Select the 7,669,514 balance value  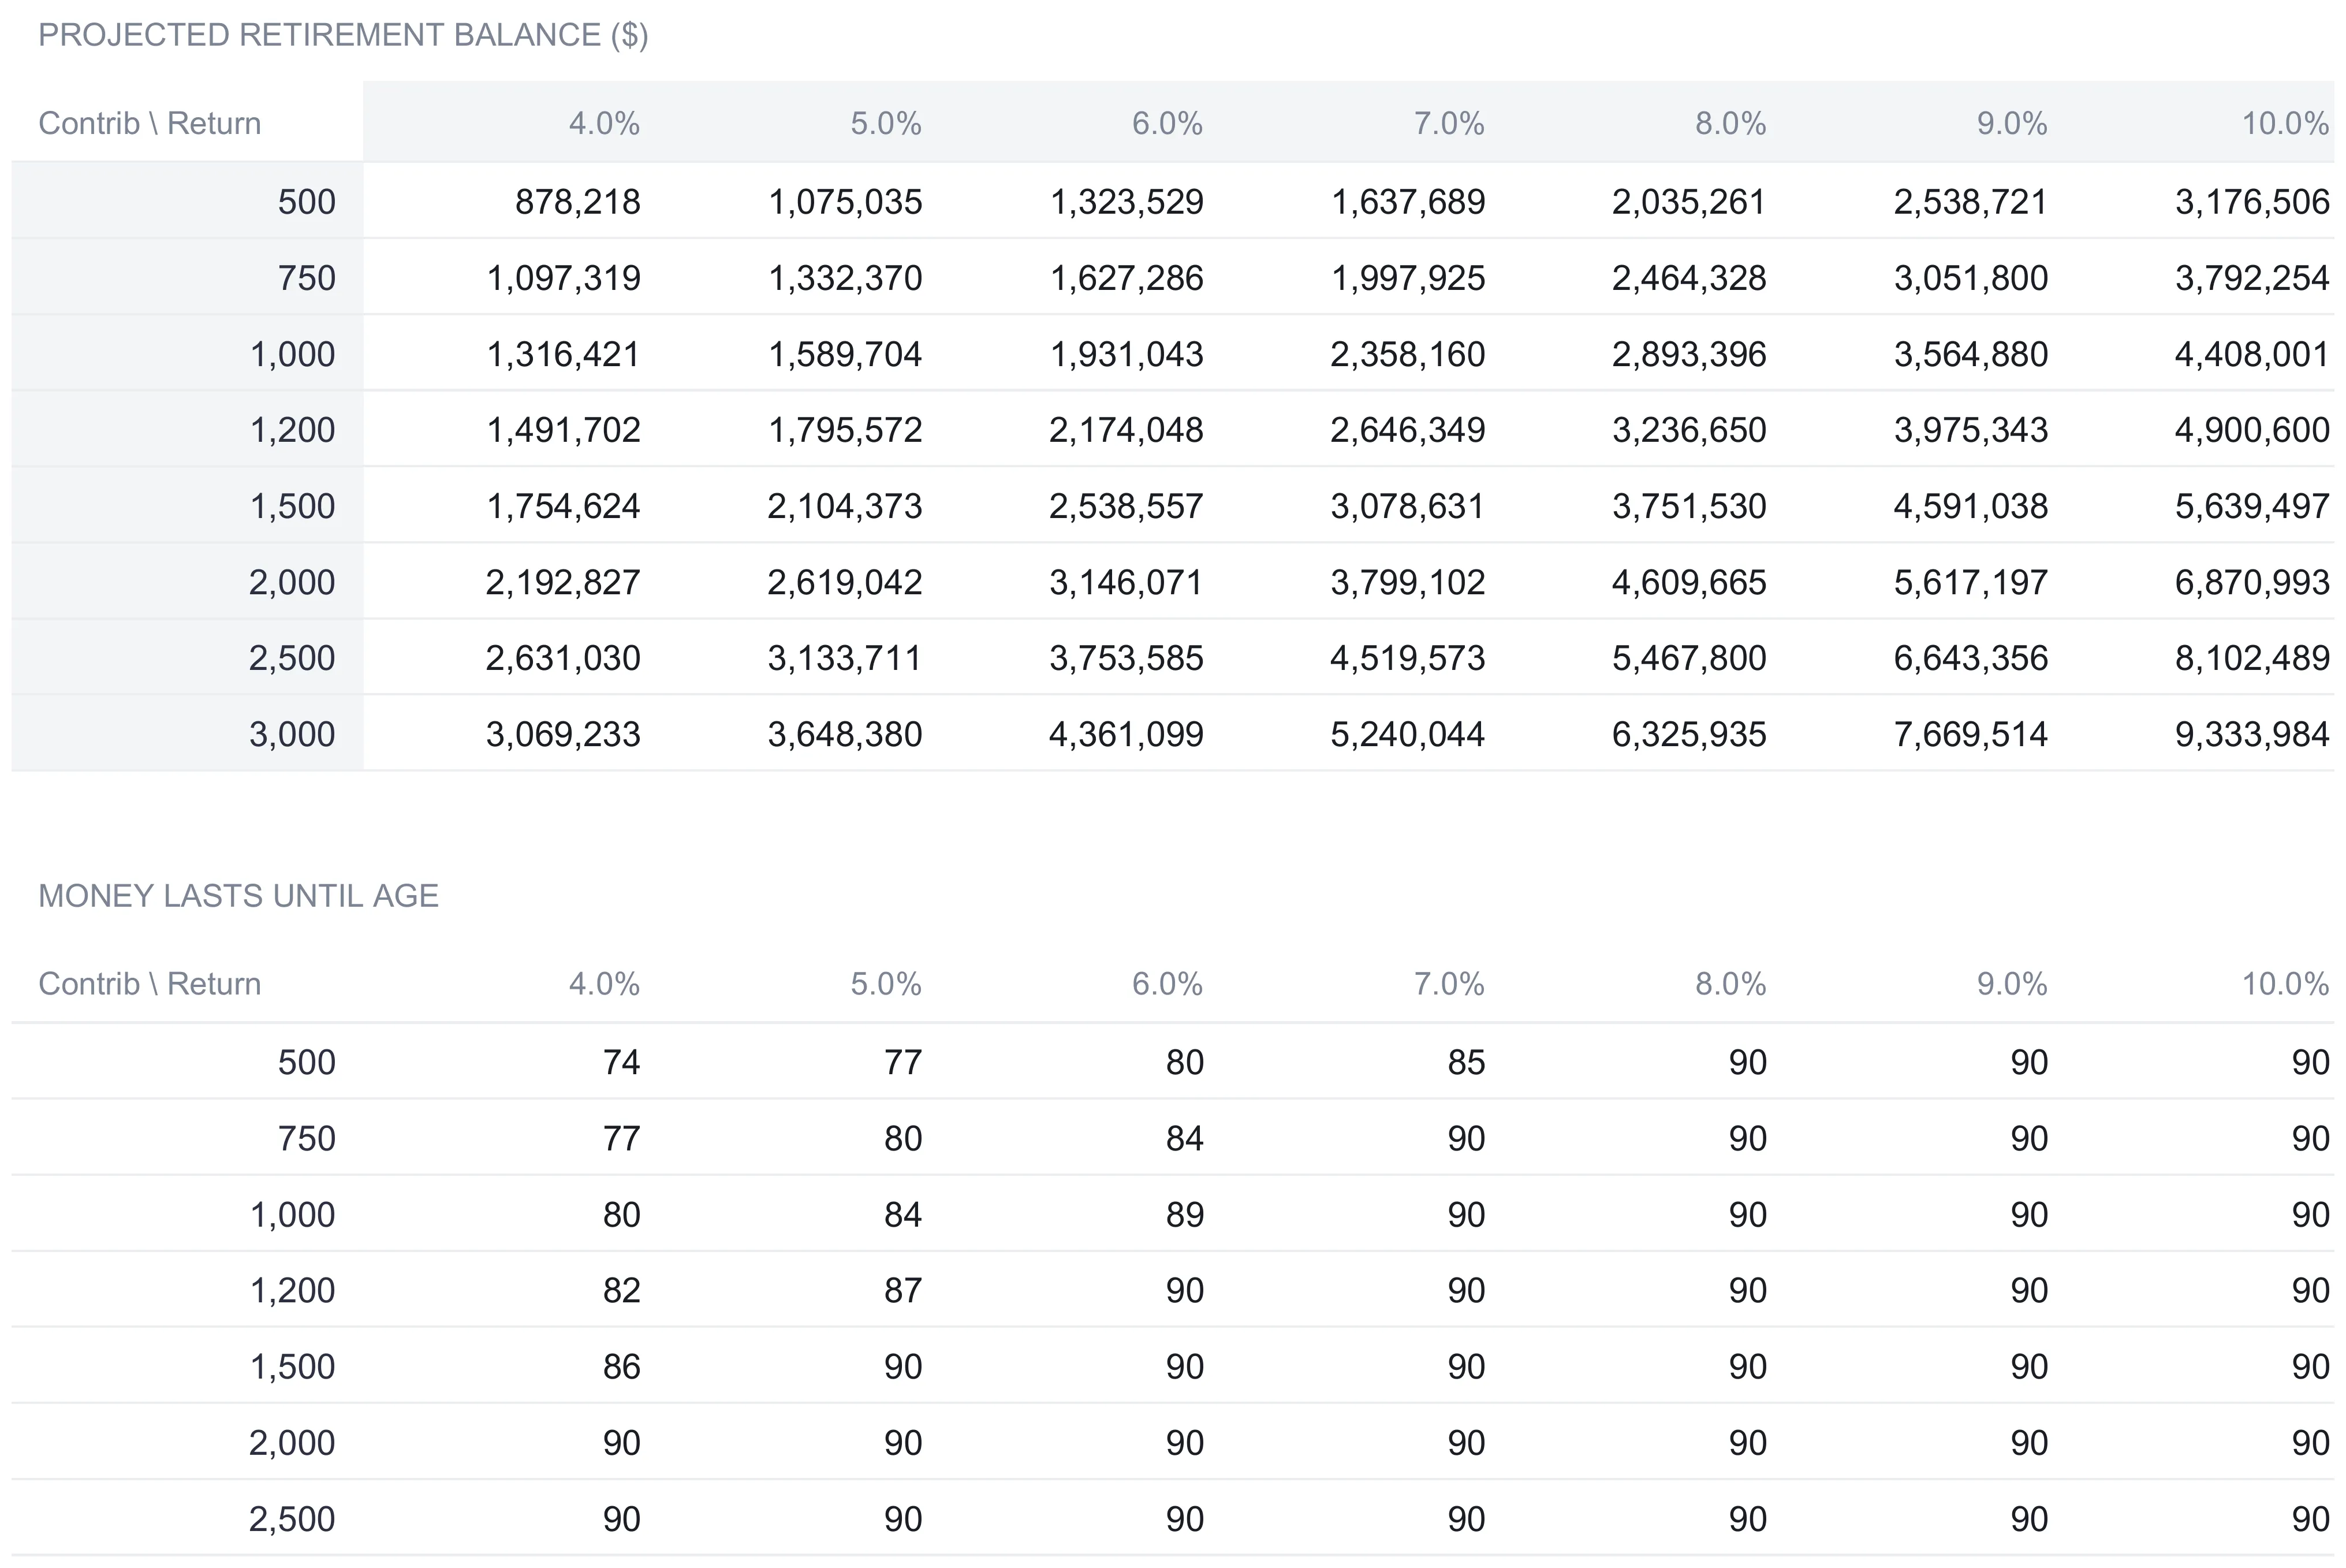[1970, 734]
